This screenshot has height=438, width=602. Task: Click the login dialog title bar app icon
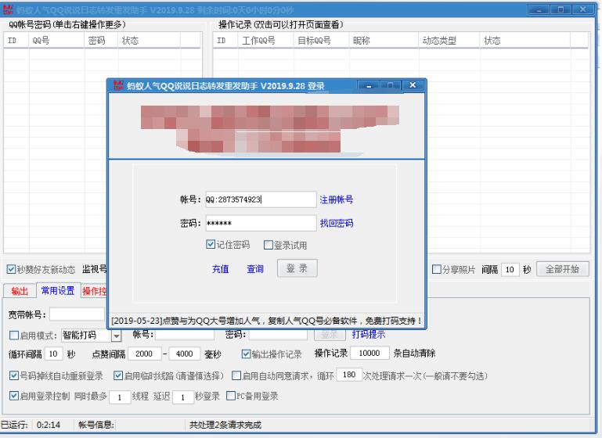pyautogui.click(x=118, y=85)
